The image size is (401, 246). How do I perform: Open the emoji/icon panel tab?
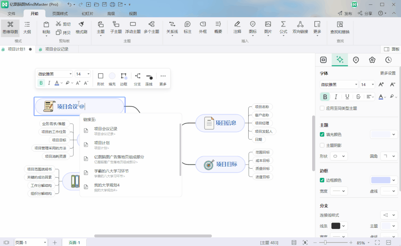coord(356,60)
